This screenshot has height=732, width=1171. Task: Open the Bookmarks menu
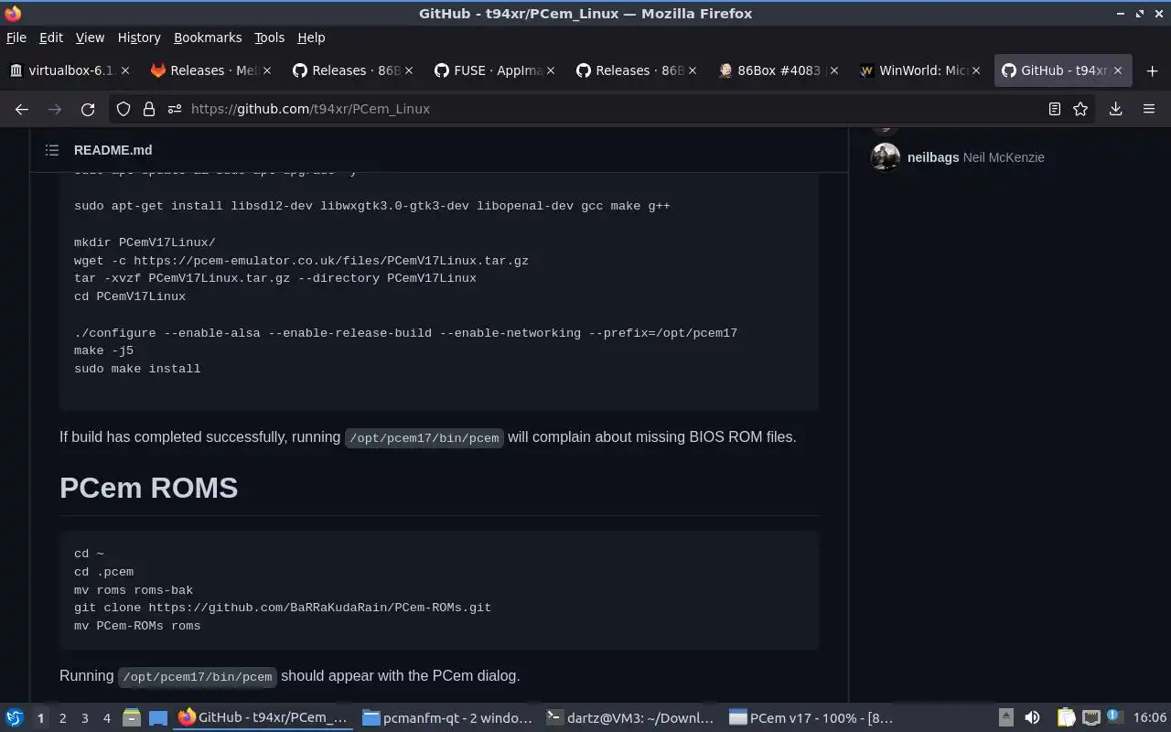(208, 38)
